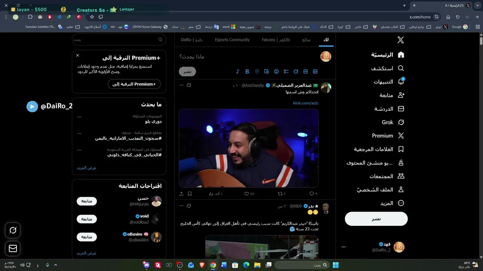The width and height of the screenshot is (483, 271).
Task: Open the Home (الرئيسيّة) sidebar icon
Action: pos(401,55)
